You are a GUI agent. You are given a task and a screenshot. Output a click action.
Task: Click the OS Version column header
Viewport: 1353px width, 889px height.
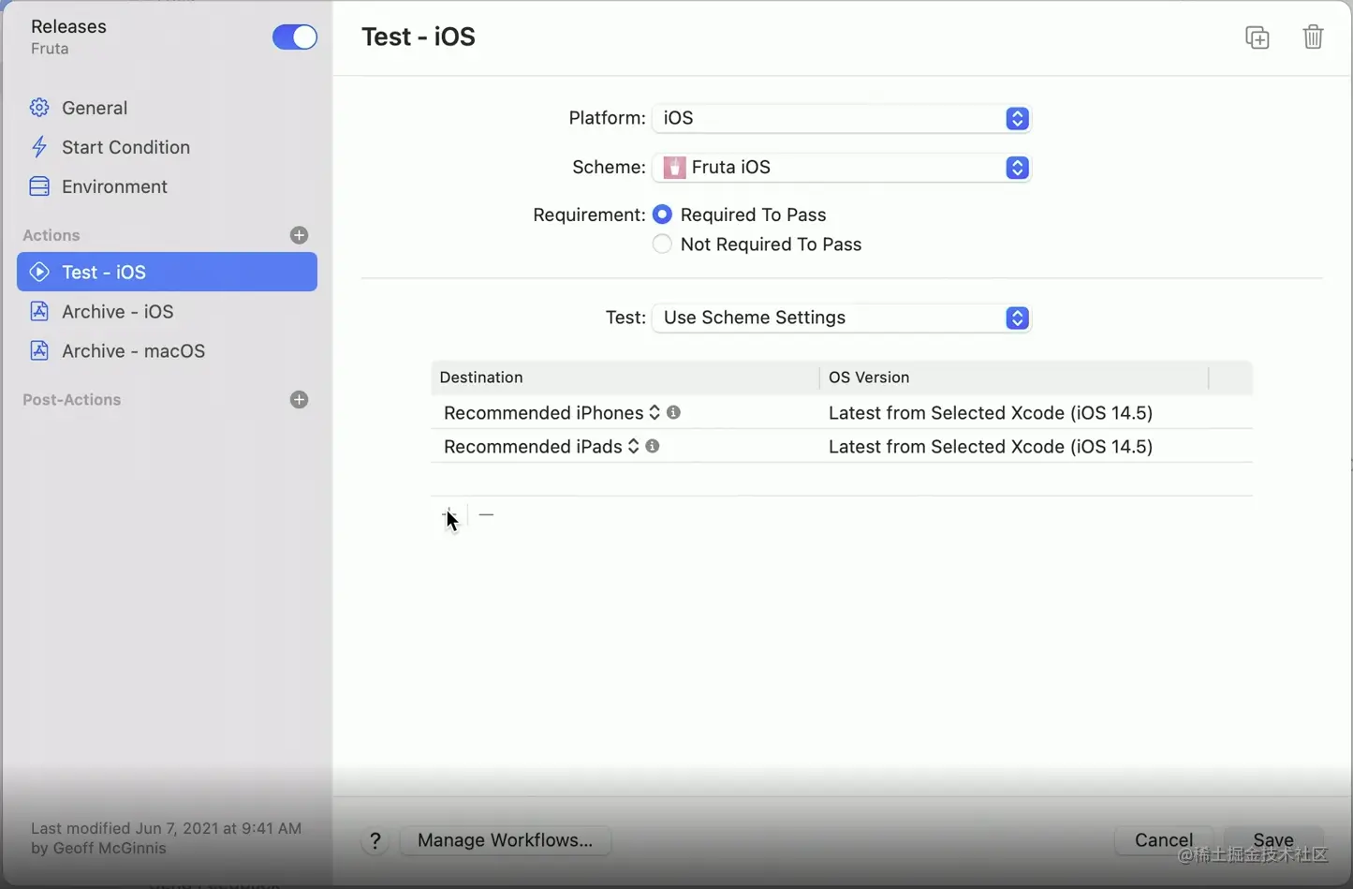click(x=1014, y=378)
